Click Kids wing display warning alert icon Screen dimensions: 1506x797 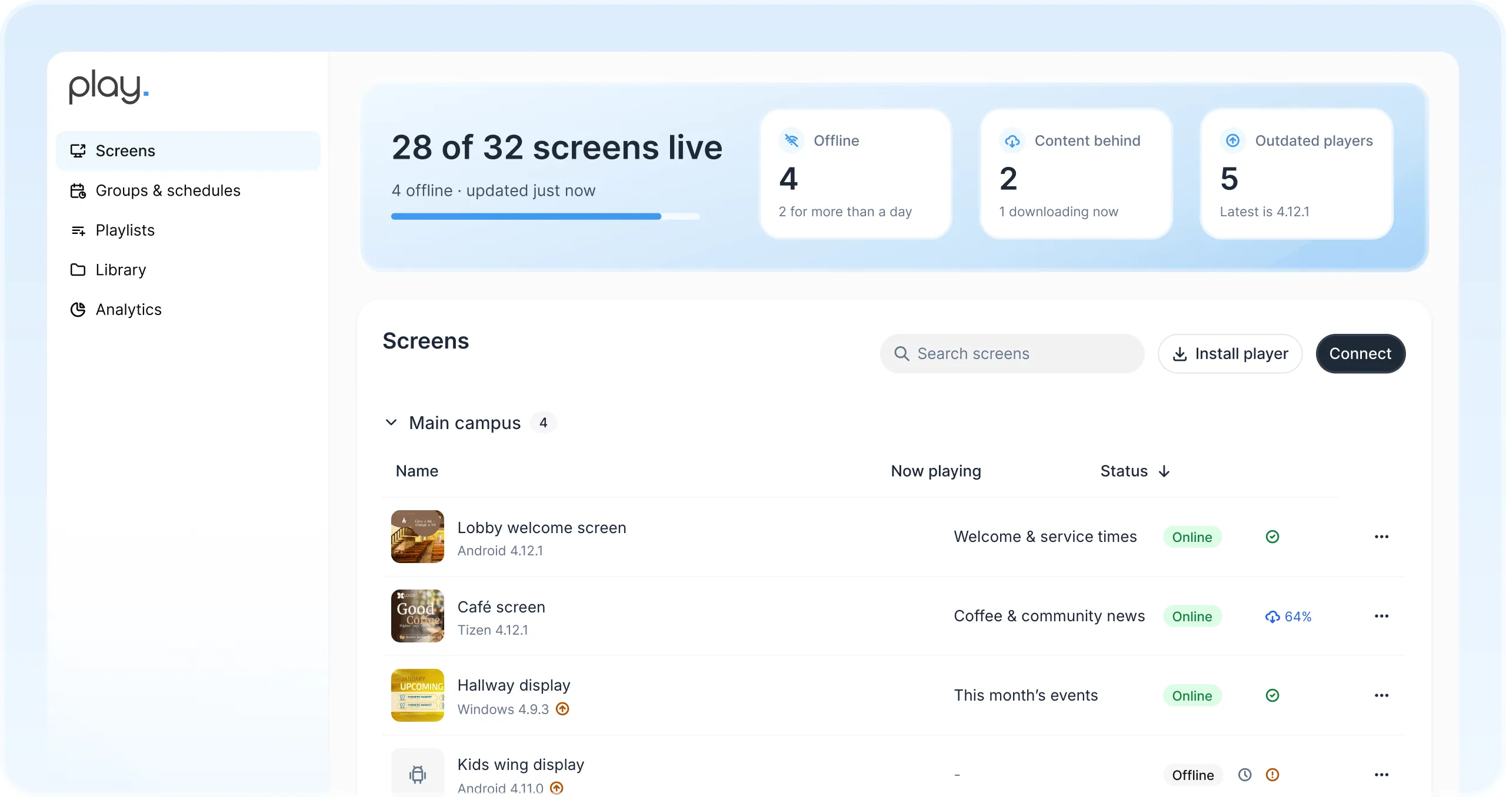click(1272, 775)
